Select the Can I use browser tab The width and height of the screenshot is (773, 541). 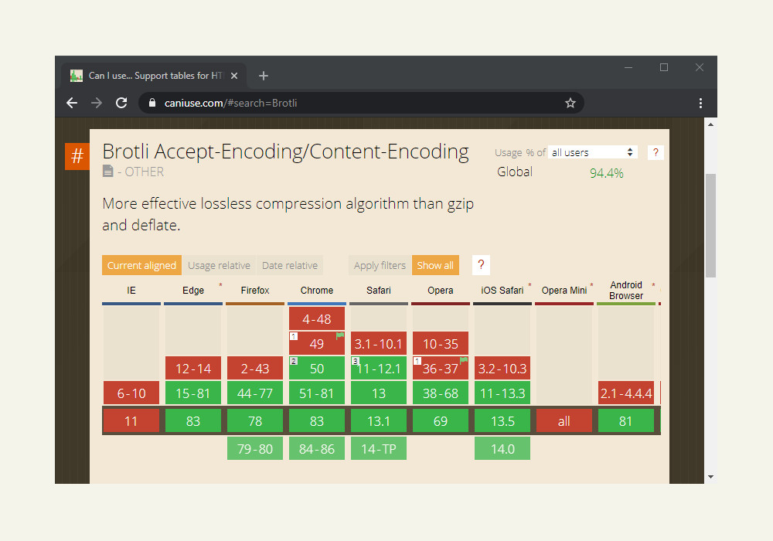(154, 76)
